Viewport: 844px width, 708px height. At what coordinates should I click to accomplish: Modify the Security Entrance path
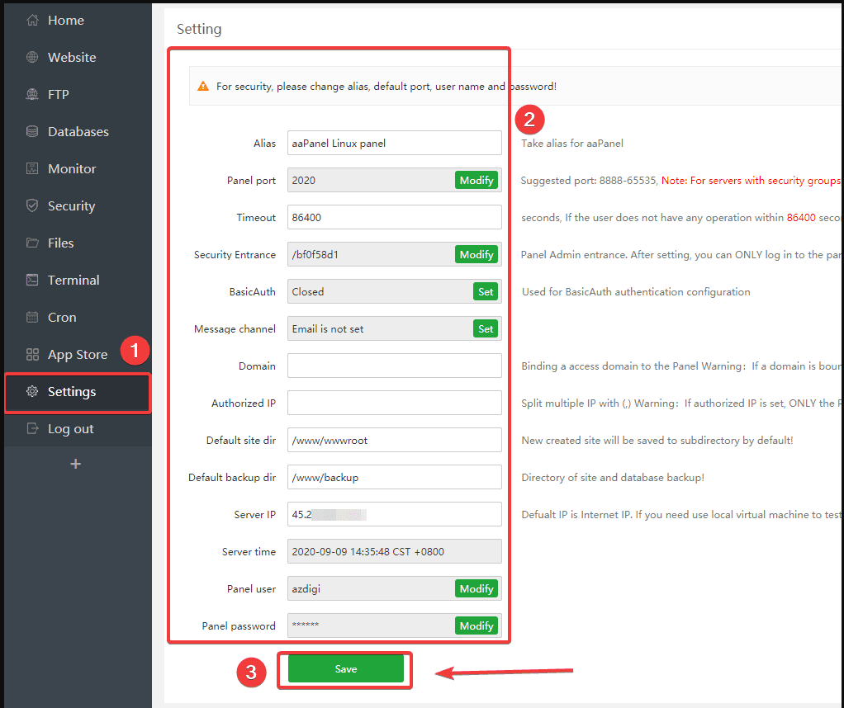(x=477, y=254)
